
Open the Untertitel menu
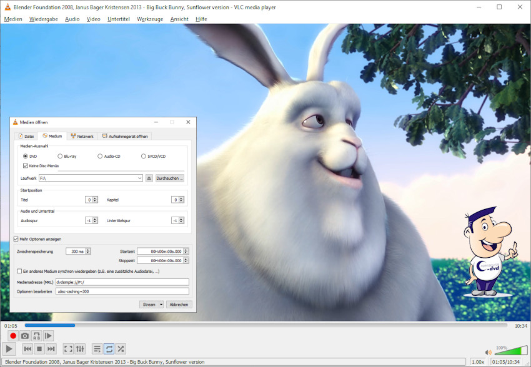119,19
